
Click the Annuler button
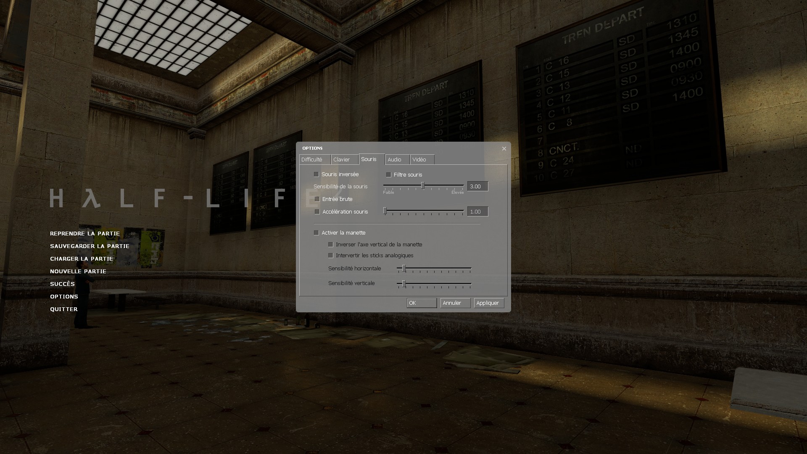[455, 303]
